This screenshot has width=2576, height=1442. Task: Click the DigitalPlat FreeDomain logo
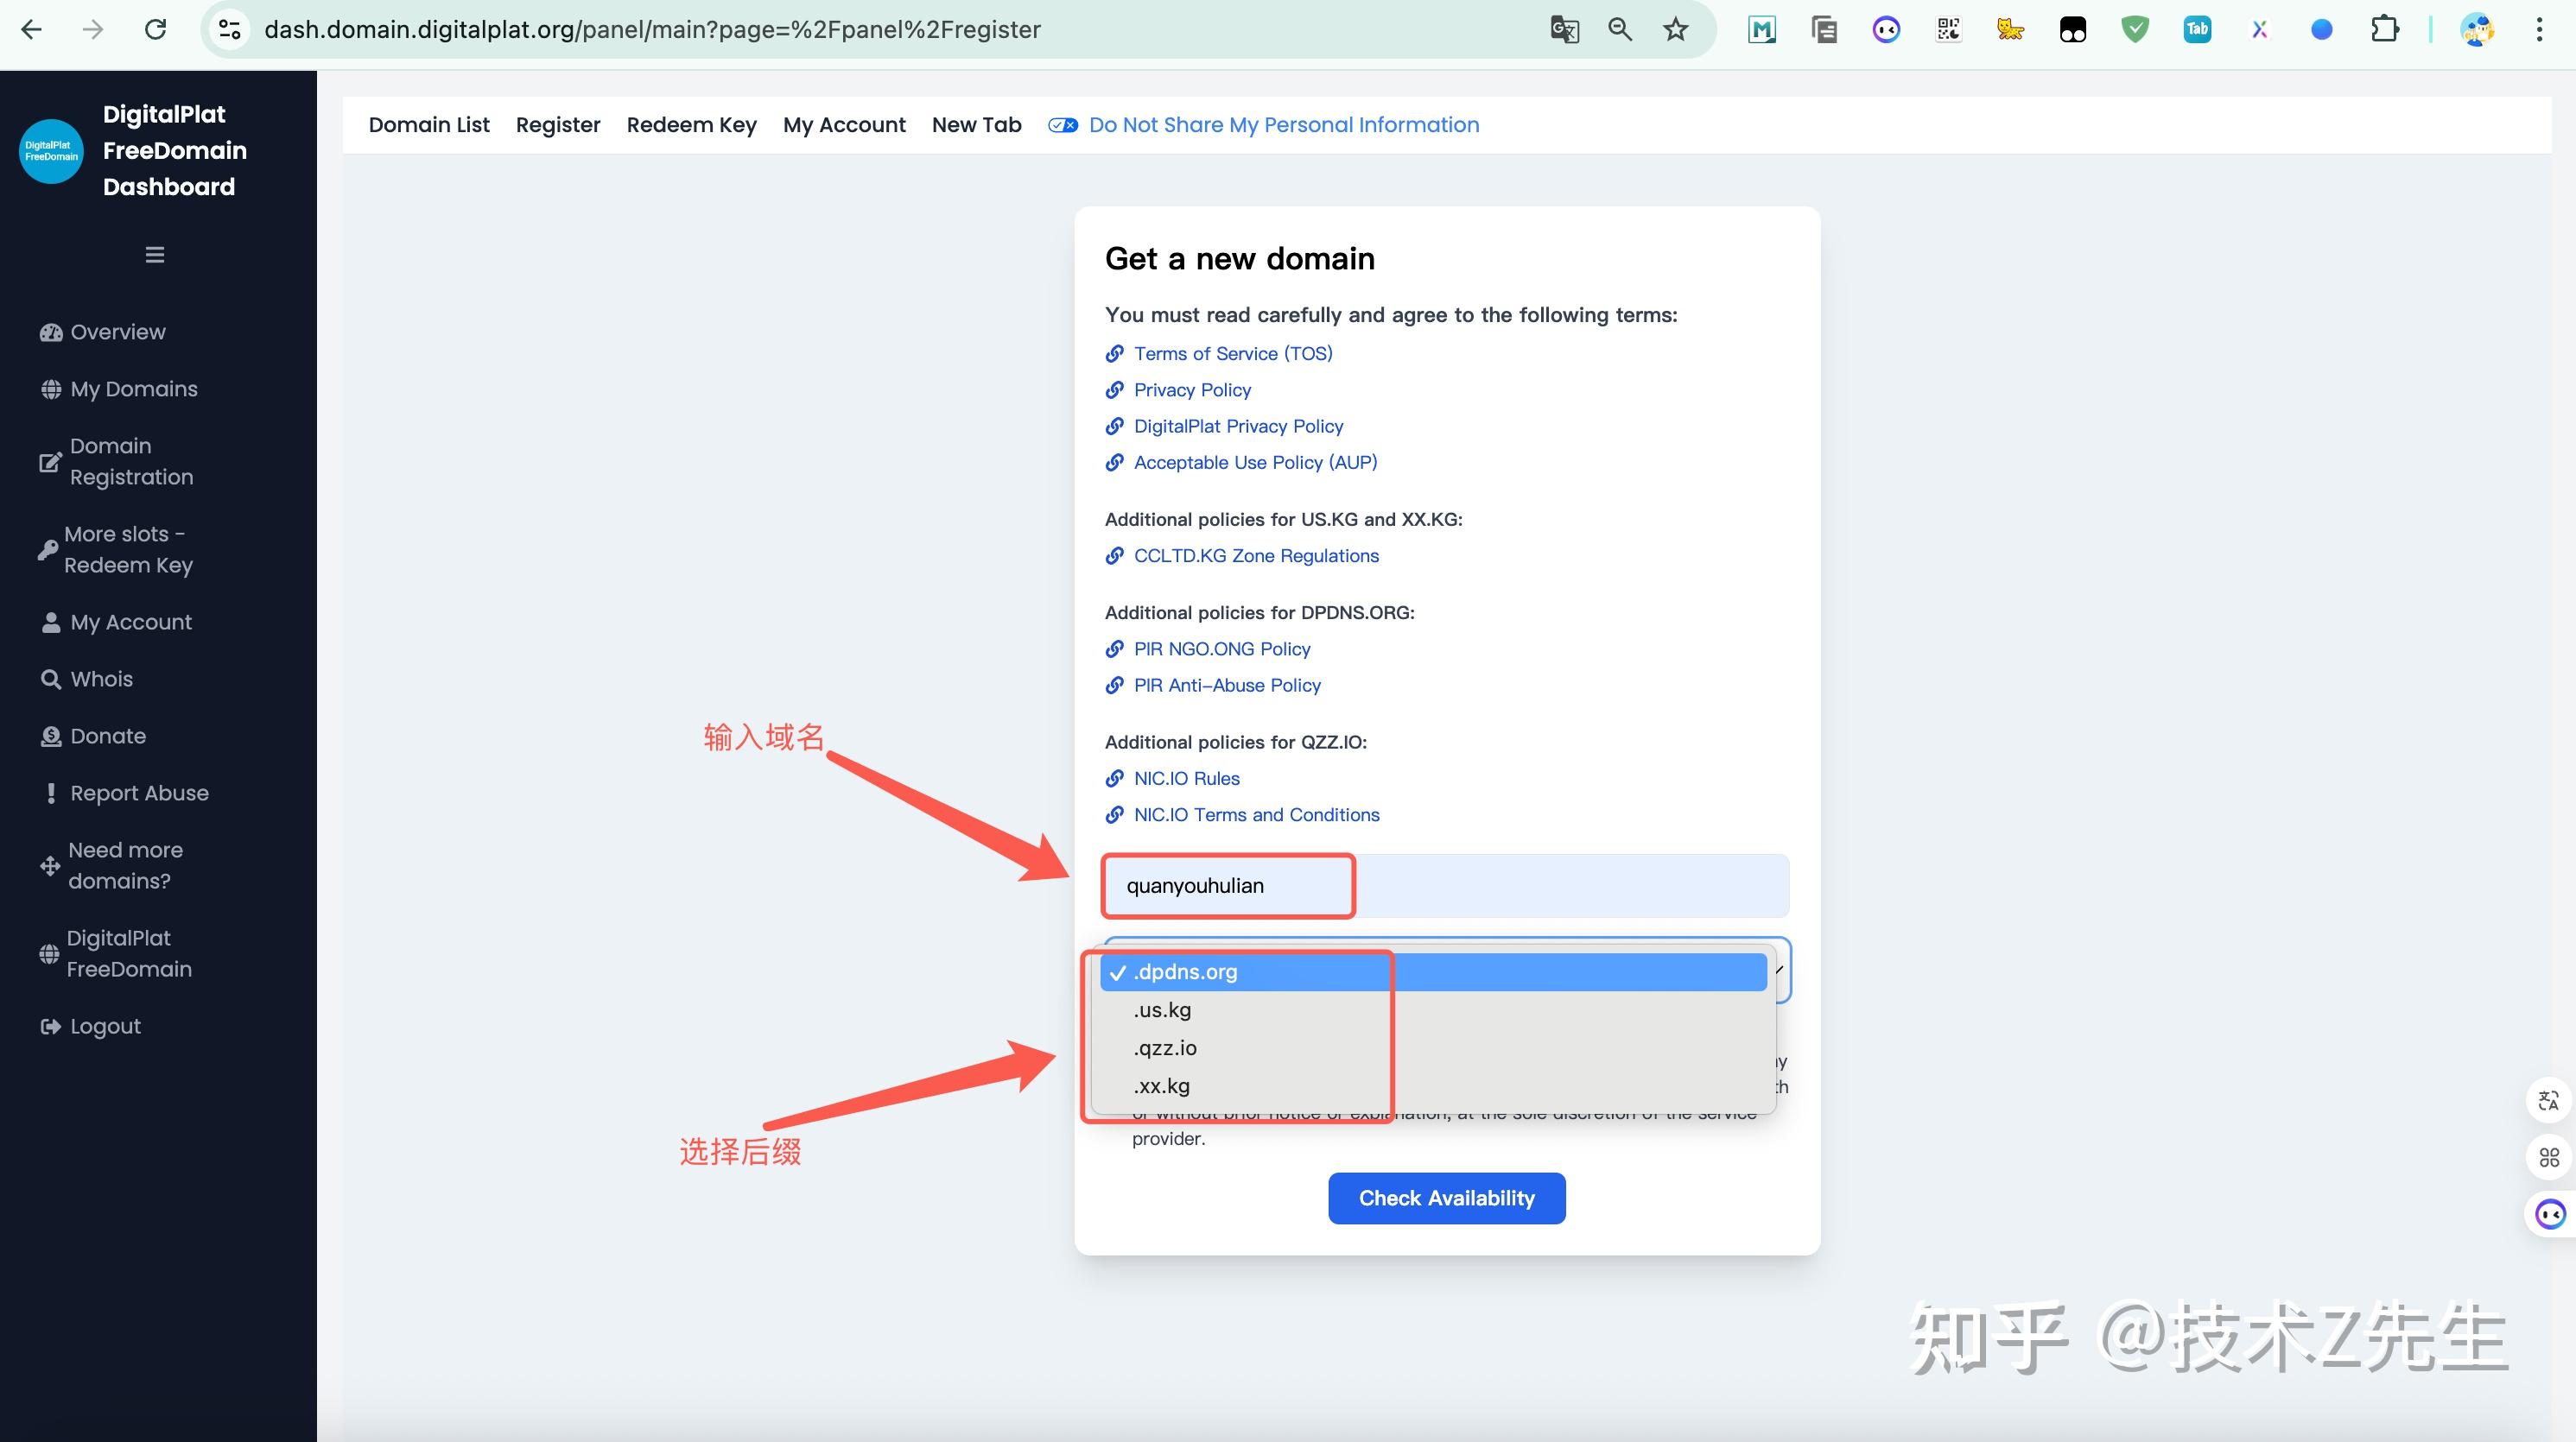[x=51, y=151]
